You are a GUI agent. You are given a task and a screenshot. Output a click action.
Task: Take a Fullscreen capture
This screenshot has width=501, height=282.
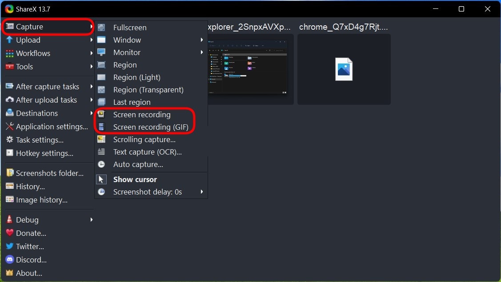click(130, 27)
